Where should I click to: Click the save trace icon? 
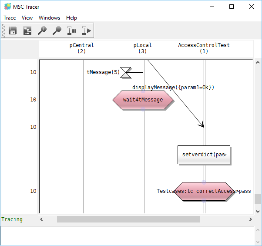click(x=13, y=30)
